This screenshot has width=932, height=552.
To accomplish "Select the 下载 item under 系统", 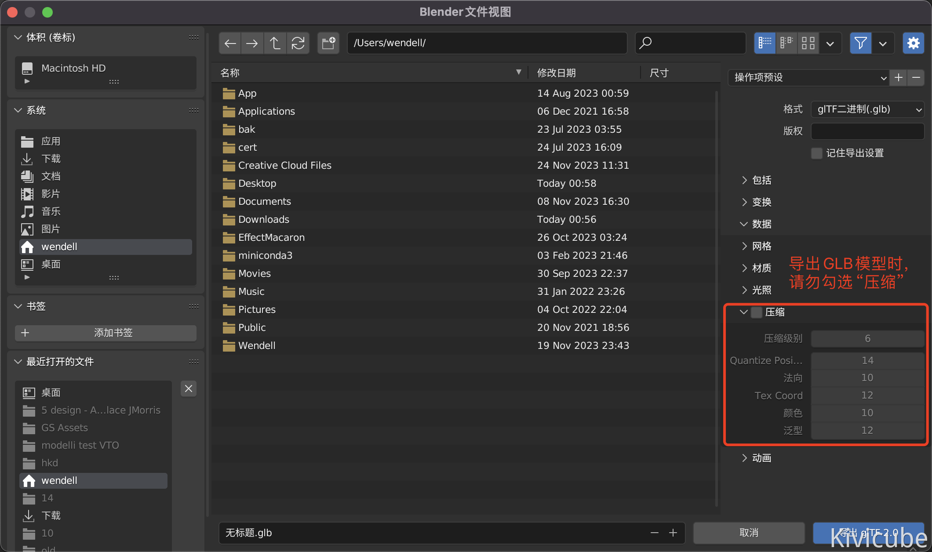I will click(51, 159).
